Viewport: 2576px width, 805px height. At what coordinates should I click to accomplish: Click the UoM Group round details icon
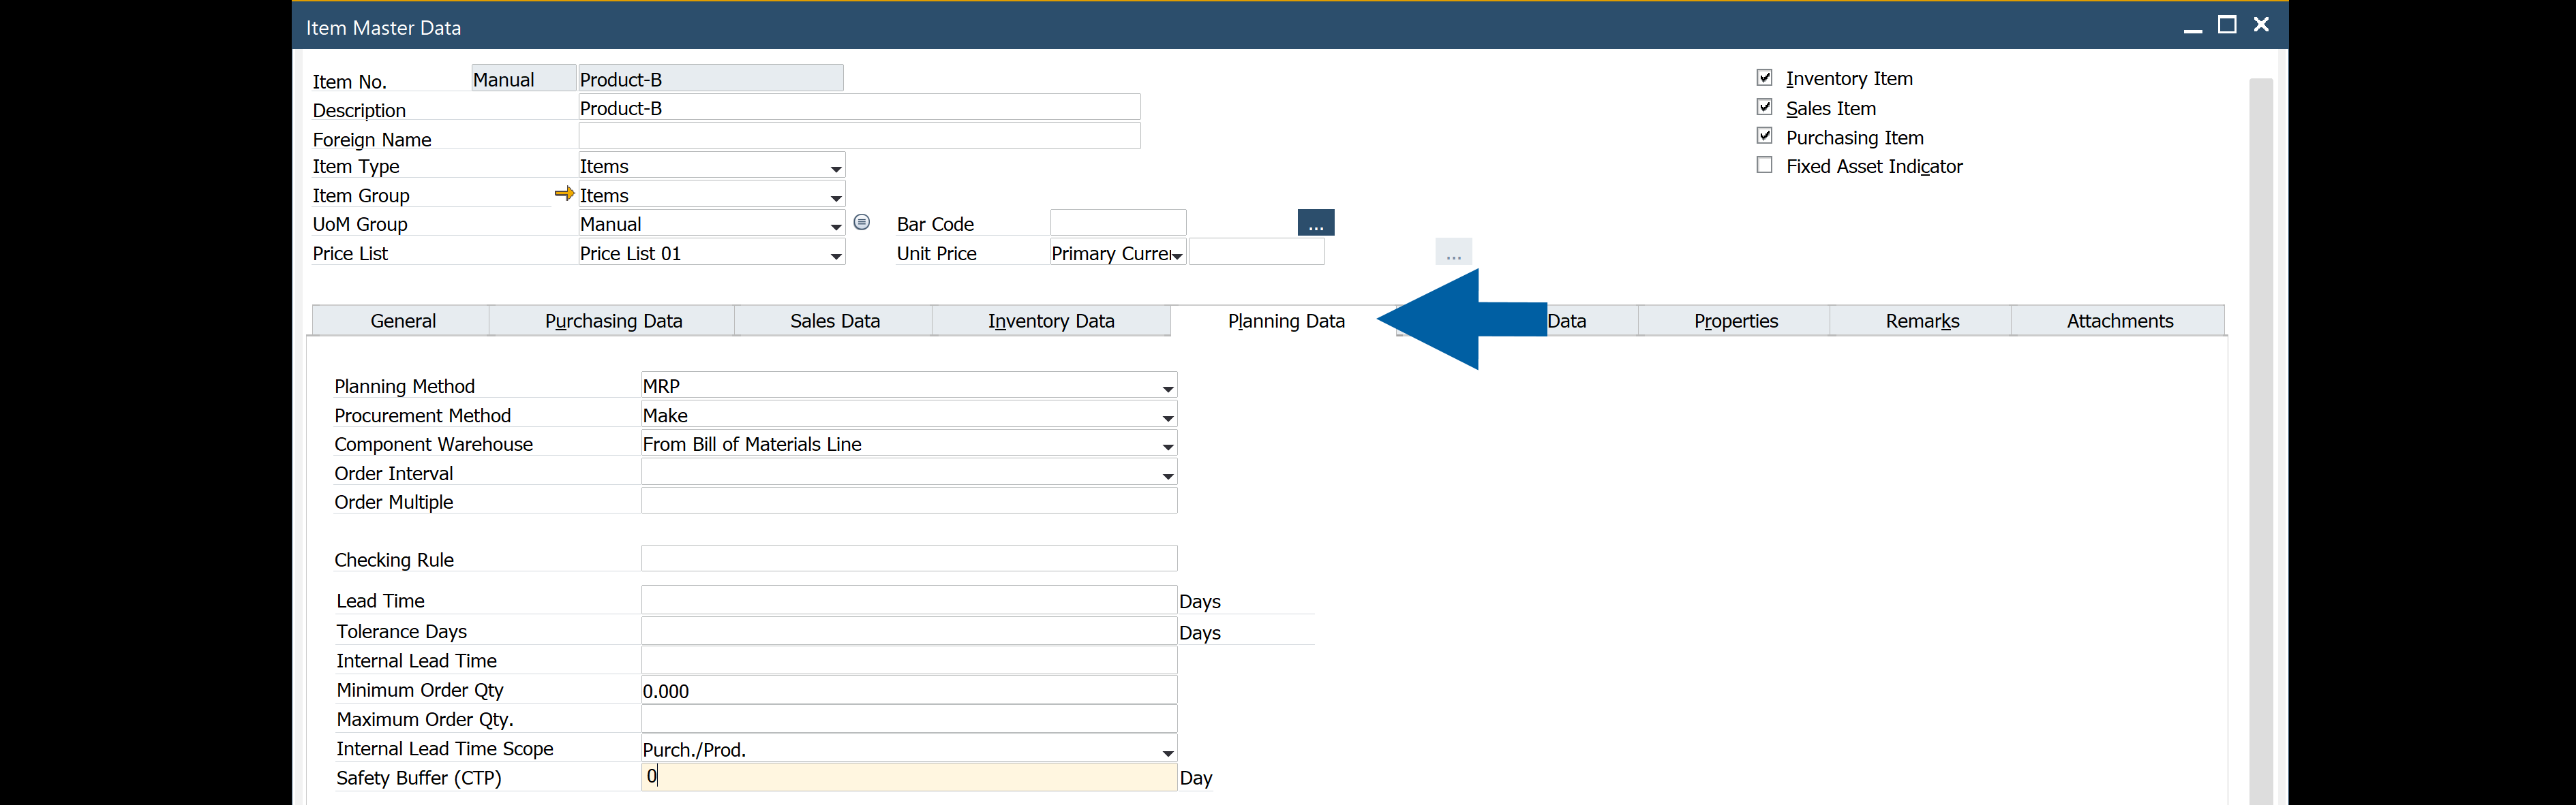(862, 222)
